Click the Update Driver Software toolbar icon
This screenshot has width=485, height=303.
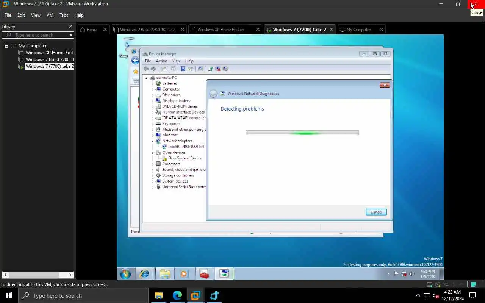210,69
